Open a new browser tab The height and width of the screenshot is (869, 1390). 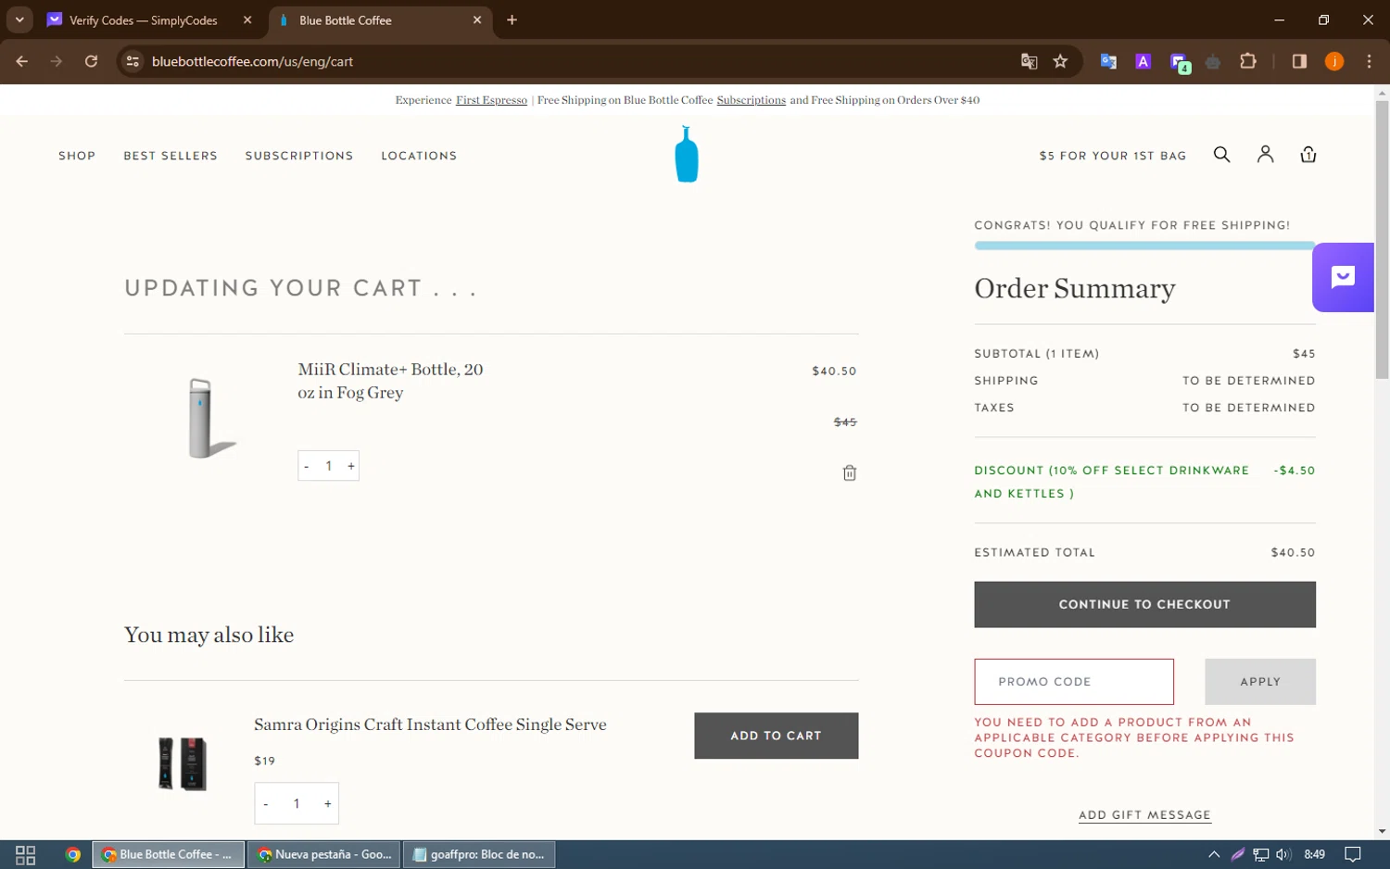512,19
